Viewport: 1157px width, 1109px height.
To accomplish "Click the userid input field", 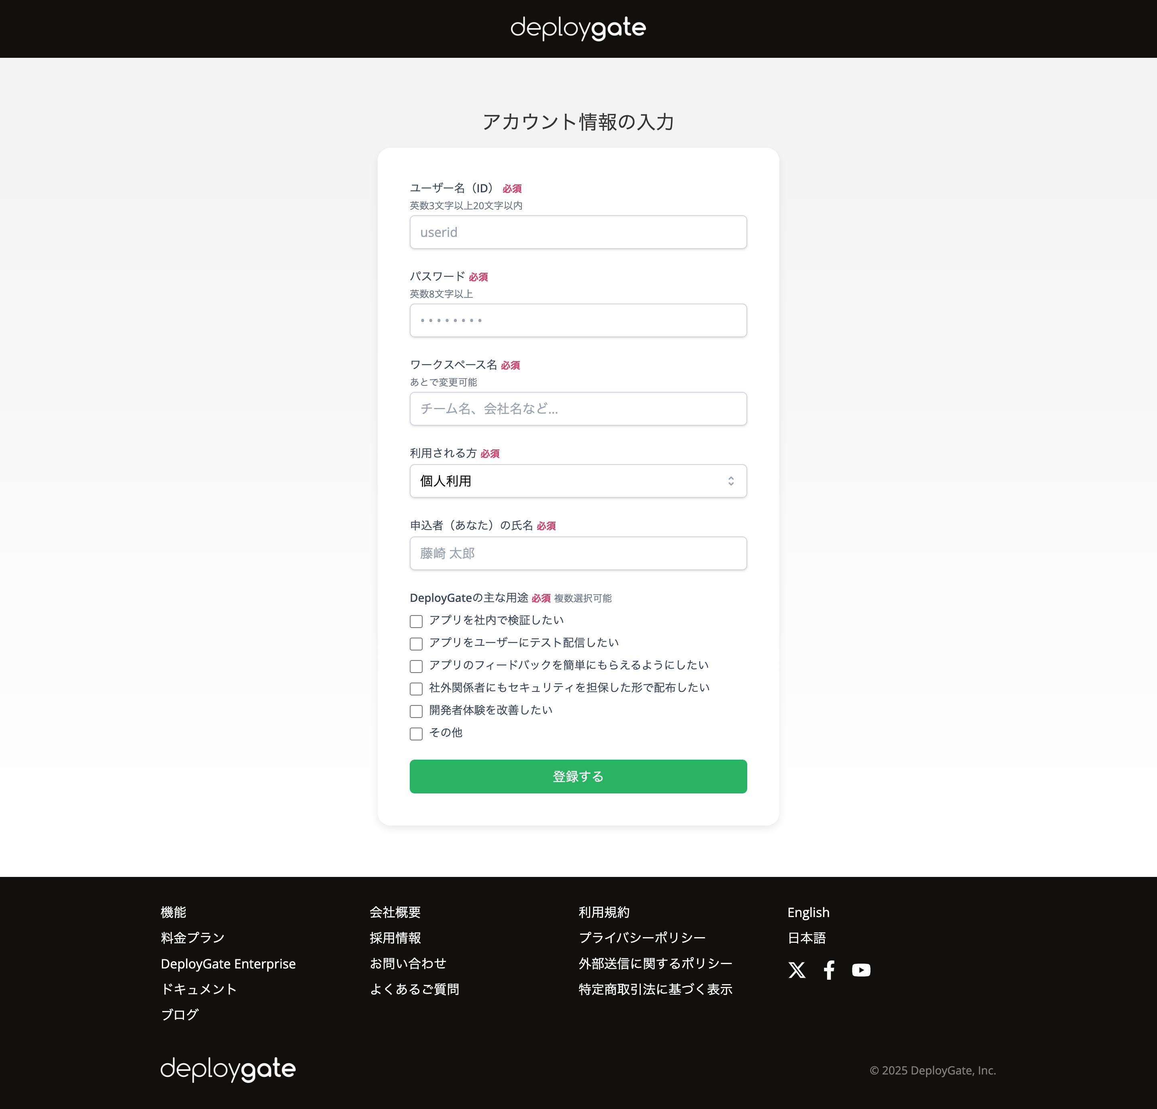I will [x=578, y=232].
